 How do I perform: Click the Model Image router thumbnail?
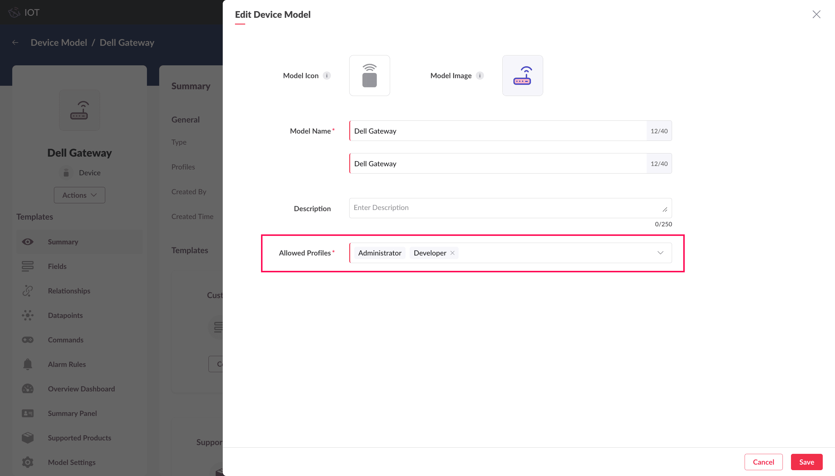click(x=522, y=76)
